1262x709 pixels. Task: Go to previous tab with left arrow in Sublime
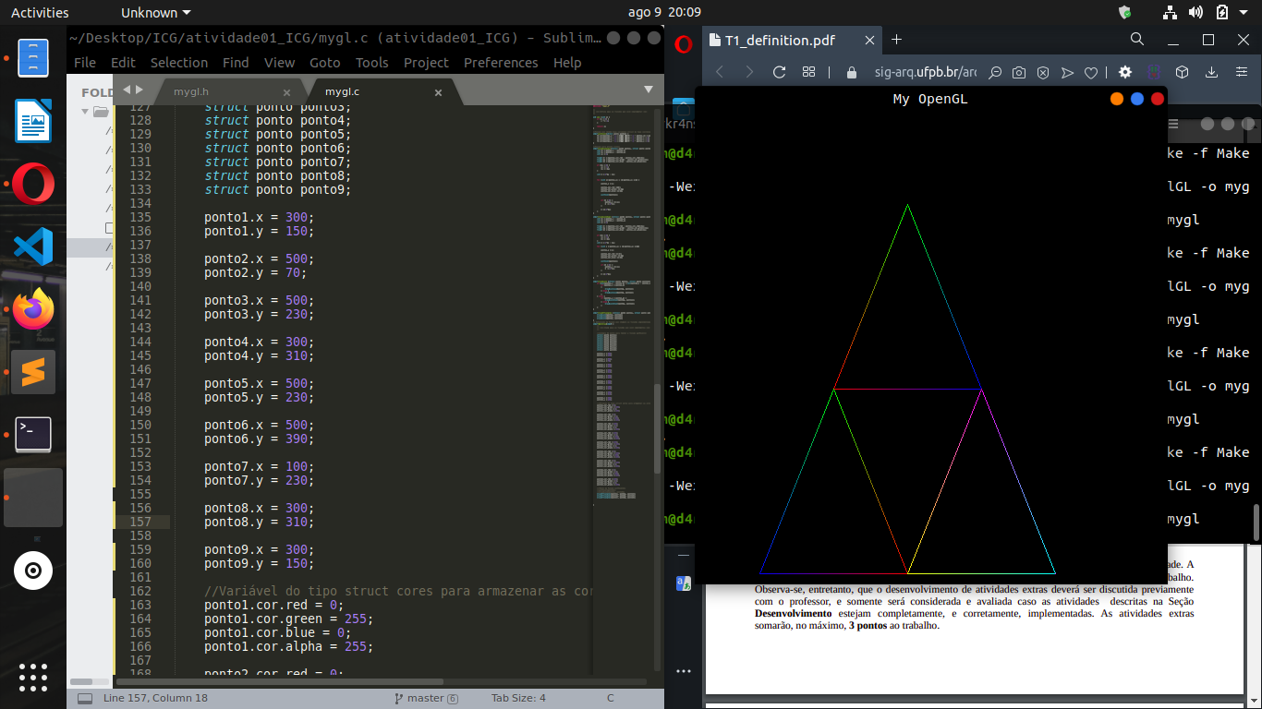tap(127, 90)
